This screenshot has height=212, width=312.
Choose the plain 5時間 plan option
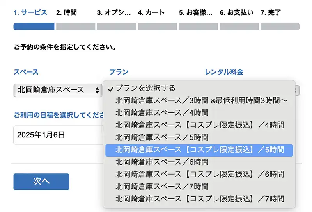(x=162, y=137)
